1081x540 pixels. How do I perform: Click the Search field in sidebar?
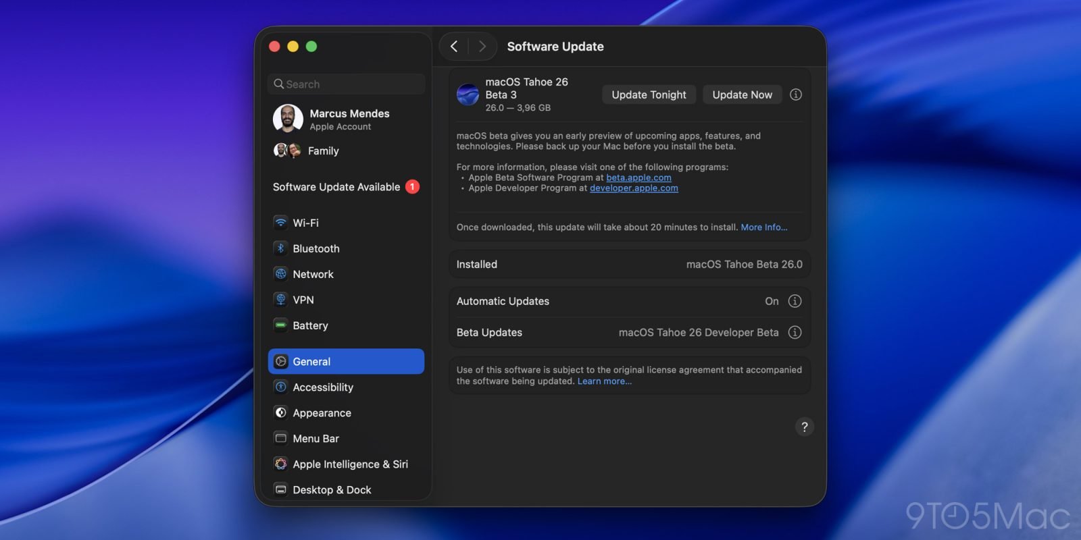point(346,84)
